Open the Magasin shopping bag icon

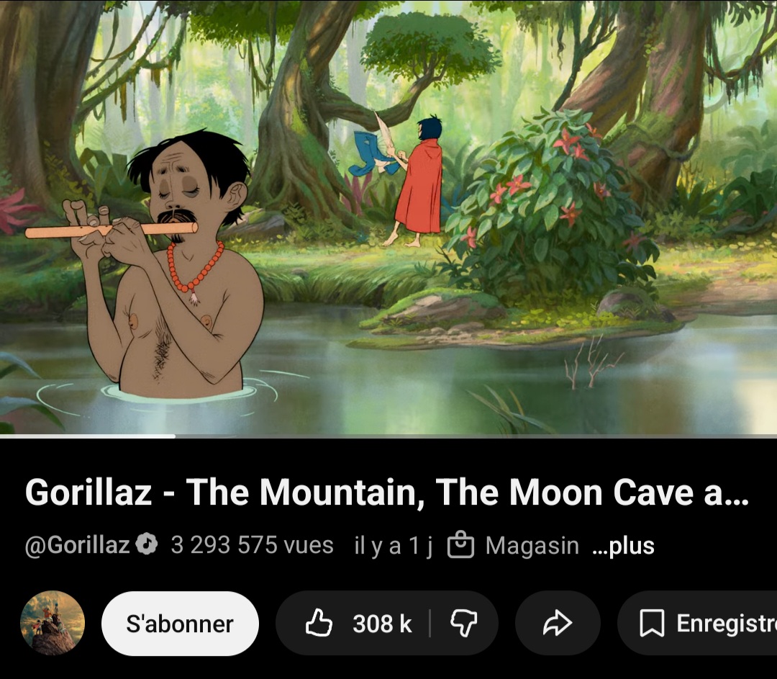coord(460,545)
